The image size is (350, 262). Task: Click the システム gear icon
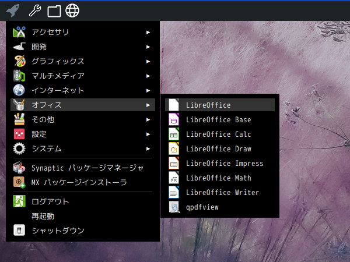pyautogui.click(x=19, y=148)
